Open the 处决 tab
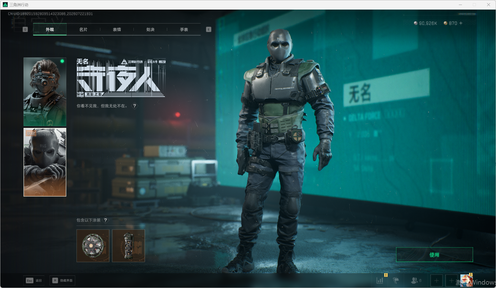The width and height of the screenshot is (496, 288). tap(150, 29)
